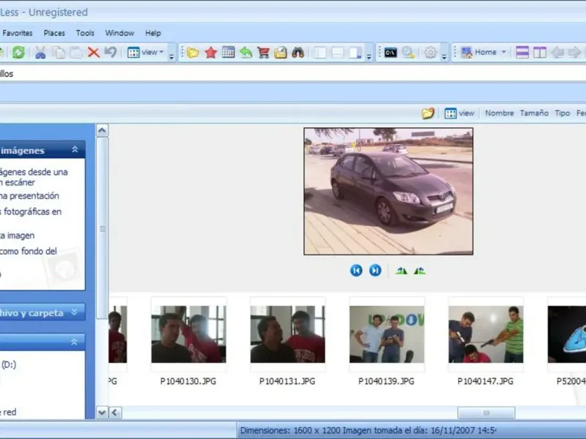Viewport: 586px width, 439px height.
Task: Toggle the left pane layout icon
Action: pyautogui.click(x=320, y=52)
